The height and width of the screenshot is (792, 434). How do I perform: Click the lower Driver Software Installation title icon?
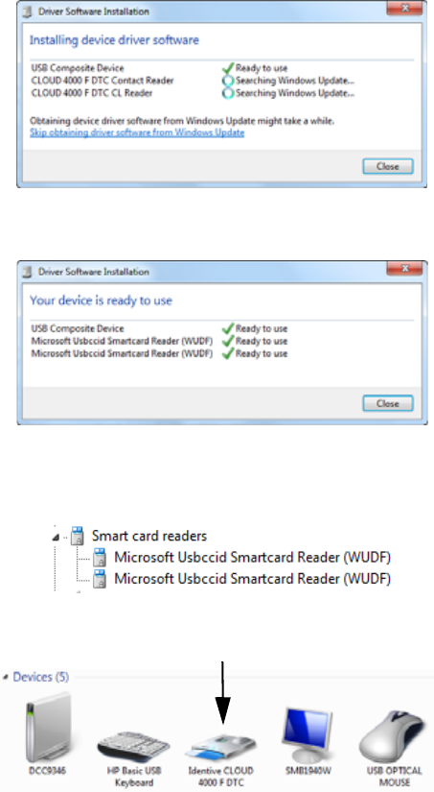(28, 272)
